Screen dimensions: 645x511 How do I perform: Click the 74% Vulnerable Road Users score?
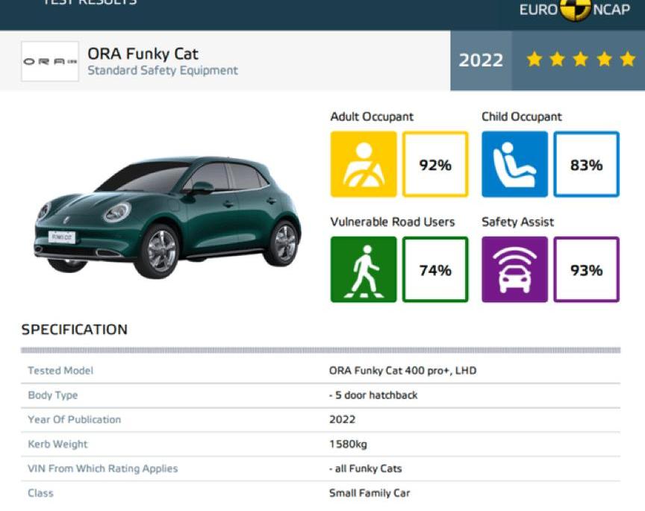tap(436, 269)
